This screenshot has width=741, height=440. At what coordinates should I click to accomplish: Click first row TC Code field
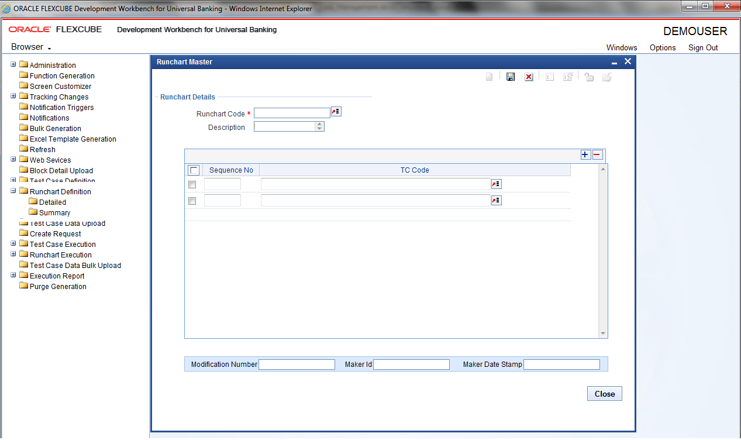(375, 184)
